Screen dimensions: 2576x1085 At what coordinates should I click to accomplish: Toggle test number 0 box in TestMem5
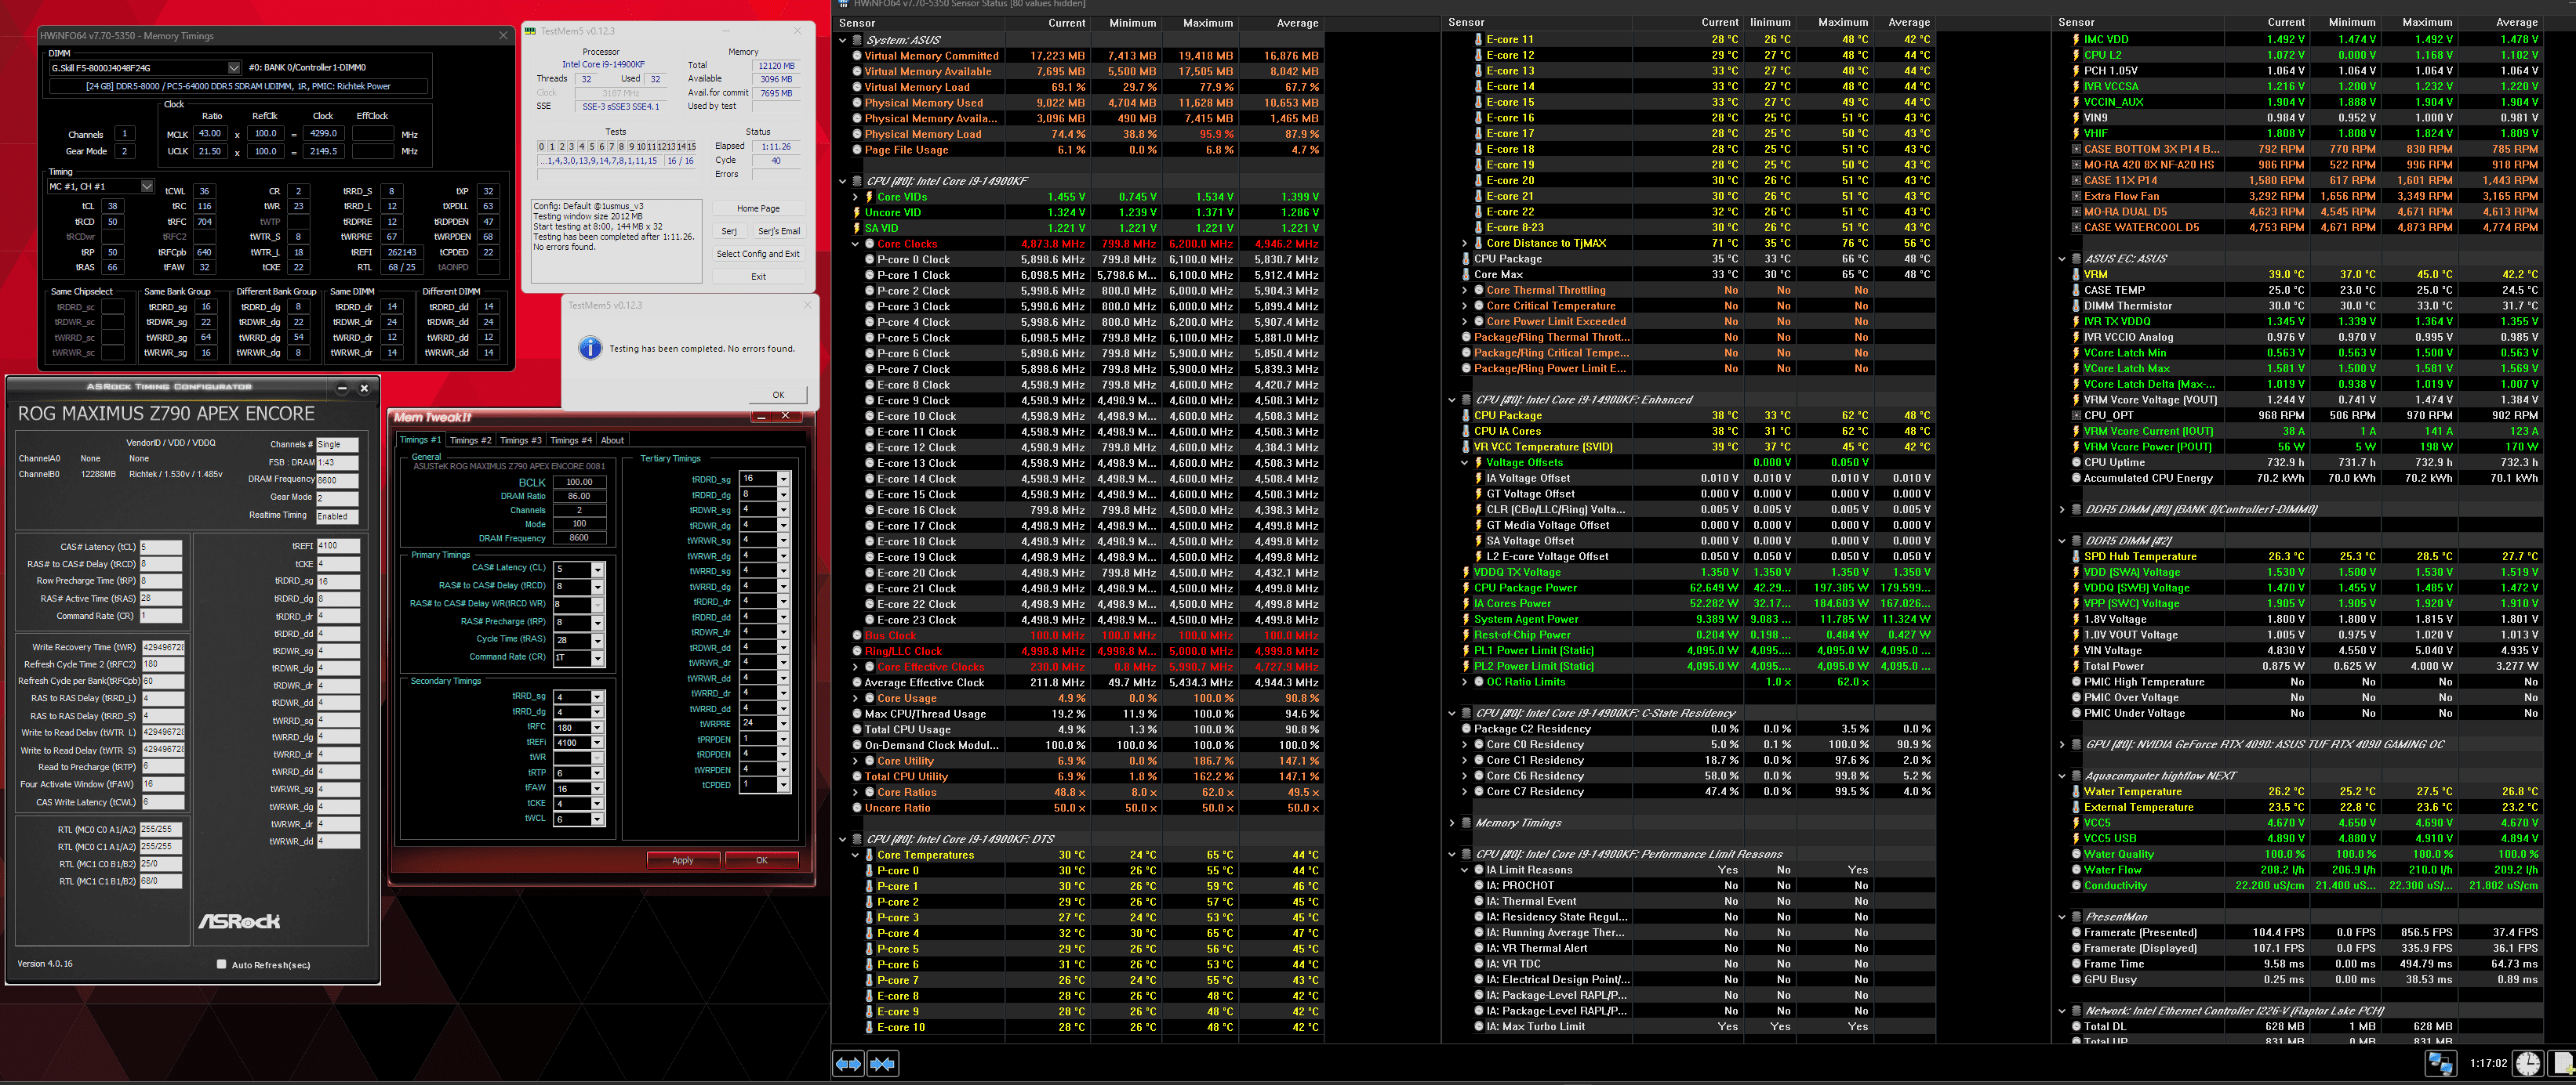(x=542, y=146)
